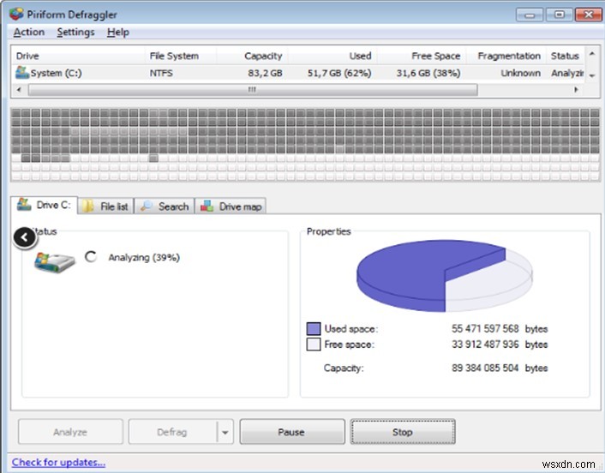Click the Used space purple color swatch

pyautogui.click(x=314, y=329)
